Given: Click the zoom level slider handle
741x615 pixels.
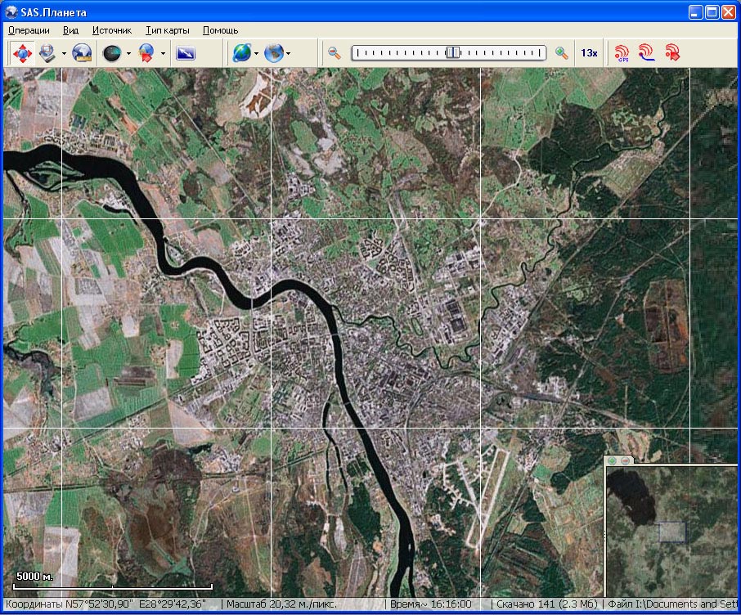Looking at the screenshot, I should (x=452, y=53).
